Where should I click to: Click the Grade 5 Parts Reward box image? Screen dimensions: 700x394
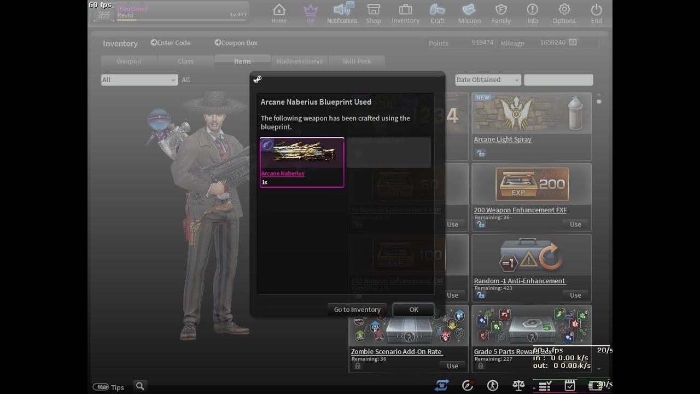coord(532,327)
